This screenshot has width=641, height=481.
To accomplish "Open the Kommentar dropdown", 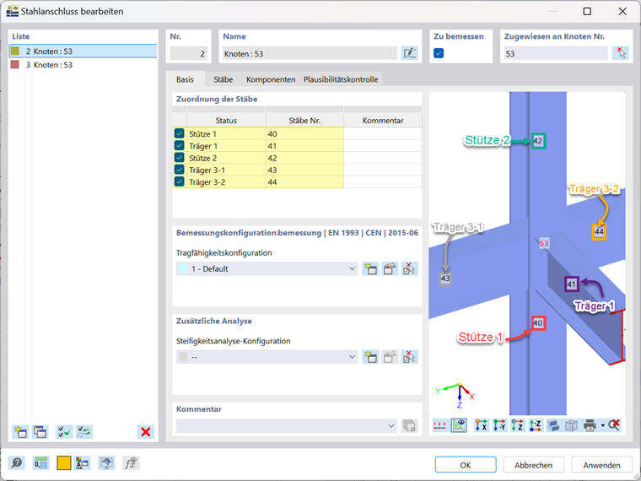I will coord(391,426).
